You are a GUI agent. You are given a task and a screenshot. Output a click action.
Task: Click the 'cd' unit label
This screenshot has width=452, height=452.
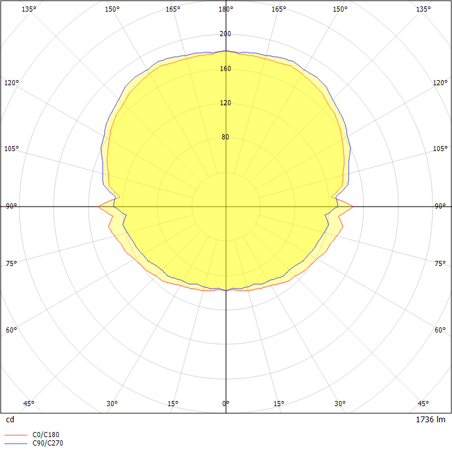point(10,420)
